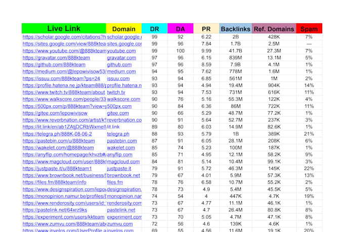
Task: Visit the walkscore.com/people live link
Action: coord(64,100)
